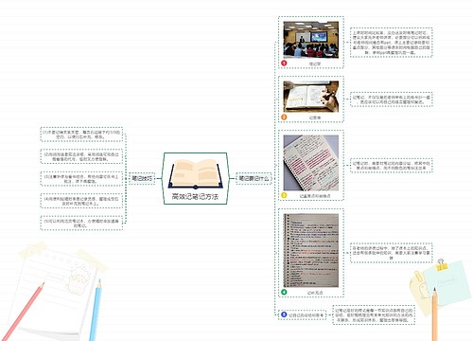Open the classroom lecture photo thumbnail
Image resolution: width=473 pixels, height=341 pixels.
pyautogui.click(x=311, y=40)
